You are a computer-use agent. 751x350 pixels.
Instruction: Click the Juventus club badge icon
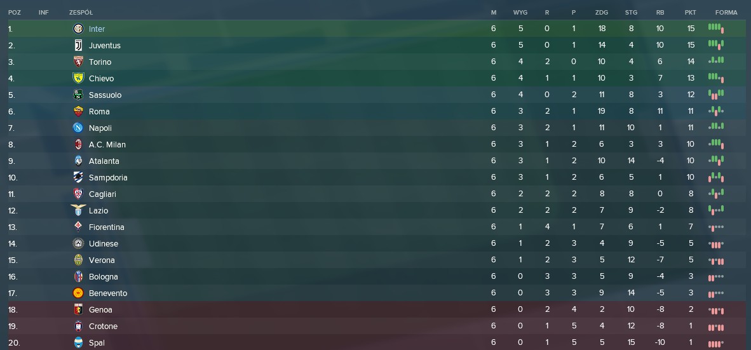pyautogui.click(x=78, y=46)
